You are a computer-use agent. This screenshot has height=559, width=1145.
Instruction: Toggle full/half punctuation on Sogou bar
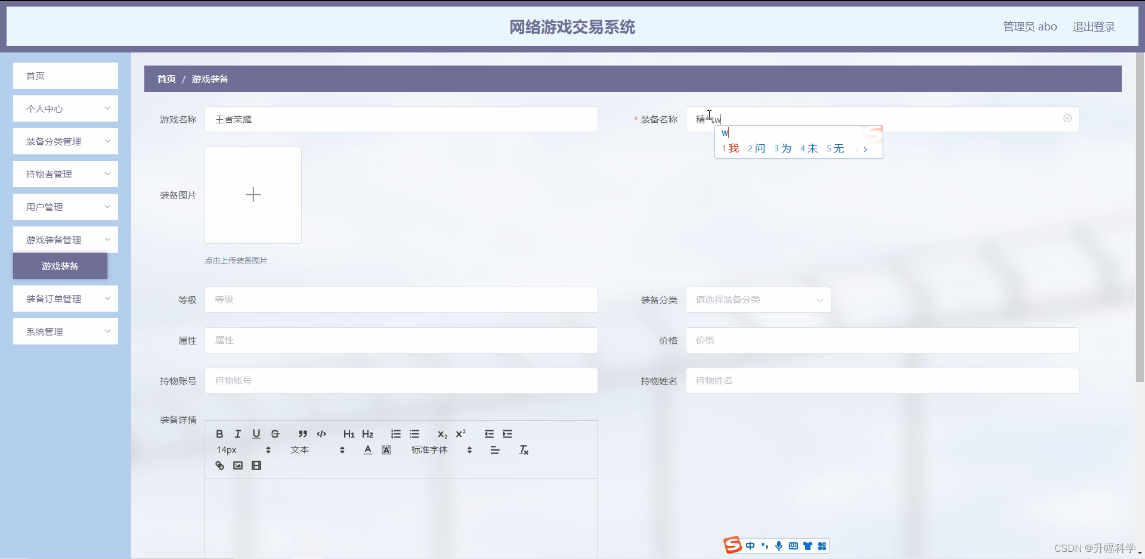point(765,545)
